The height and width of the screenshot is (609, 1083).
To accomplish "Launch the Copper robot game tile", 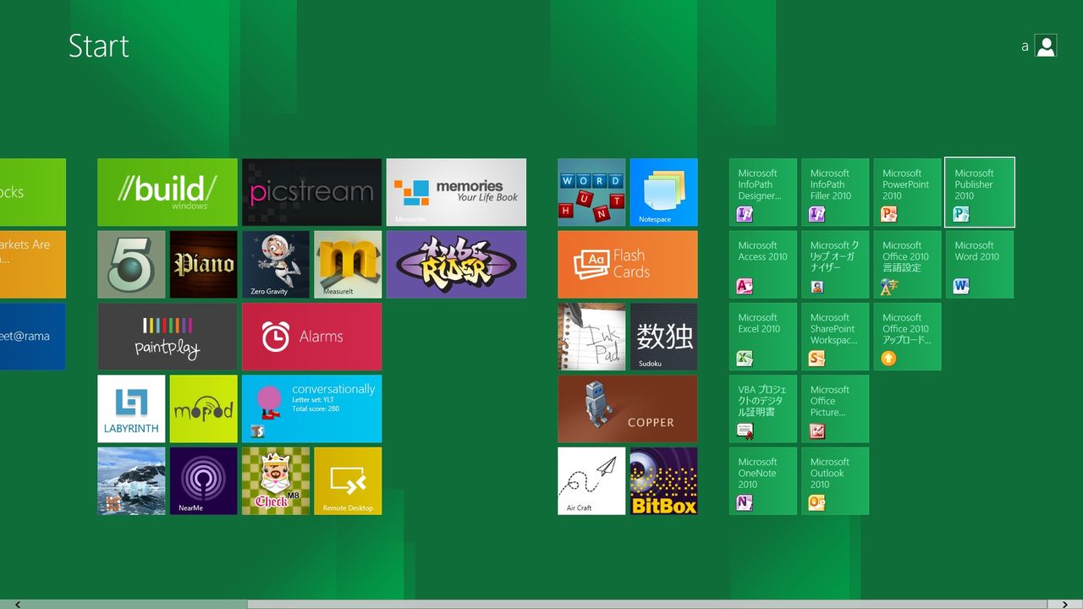I will [x=628, y=409].
